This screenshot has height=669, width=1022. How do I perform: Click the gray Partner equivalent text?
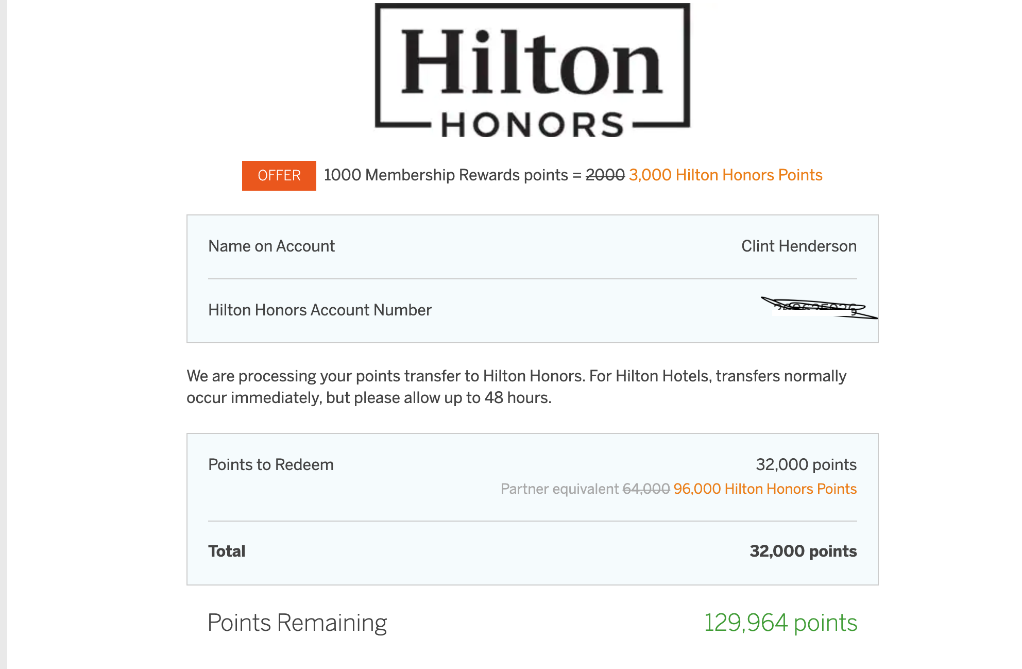(559, 489)
